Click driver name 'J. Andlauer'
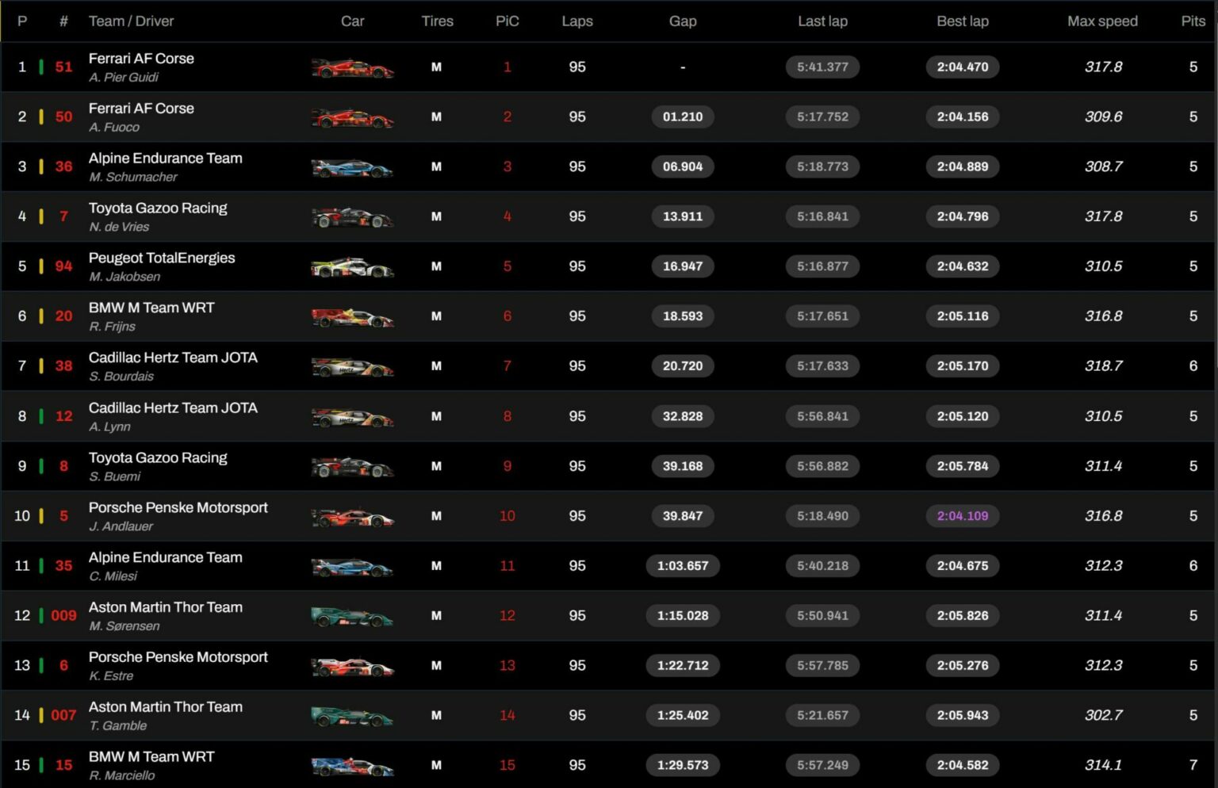This screenshot has height=788, width=1218. [x=121, y=527]
